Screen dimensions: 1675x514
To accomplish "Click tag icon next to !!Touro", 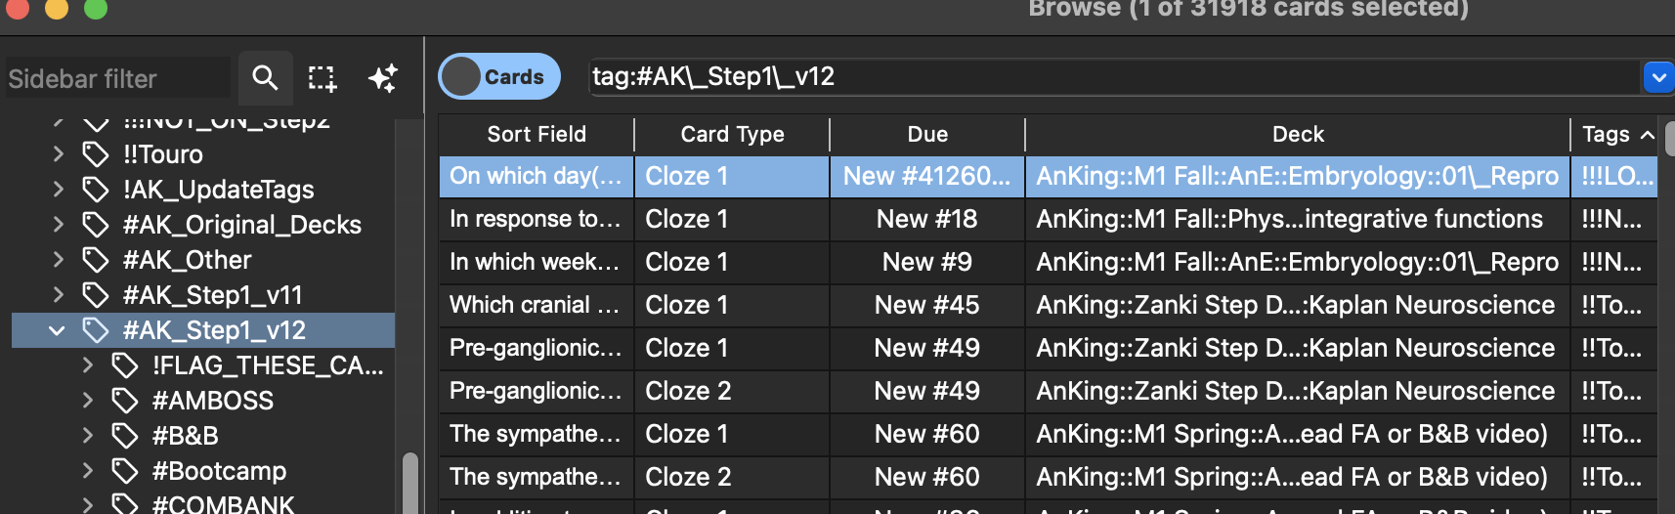I will 96,154.
